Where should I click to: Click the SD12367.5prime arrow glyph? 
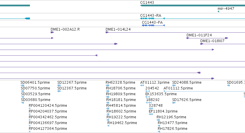[x=59, y=91]
